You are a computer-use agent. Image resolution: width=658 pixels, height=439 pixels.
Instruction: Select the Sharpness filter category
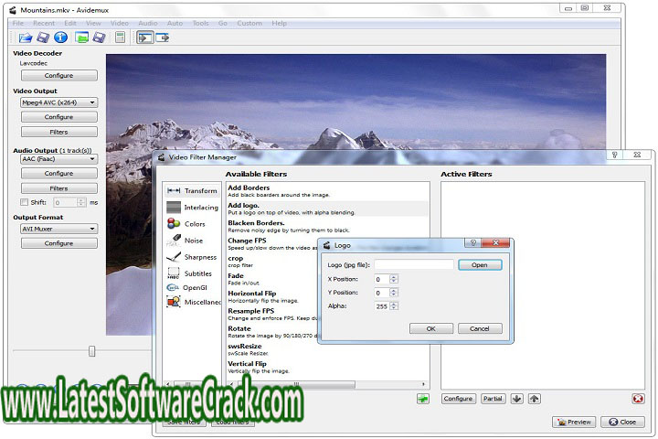pyautogui.click(x=191, y=257)
